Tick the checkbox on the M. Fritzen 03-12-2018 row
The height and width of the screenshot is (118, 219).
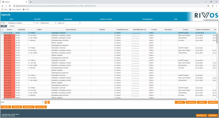(x=2, y=33)
